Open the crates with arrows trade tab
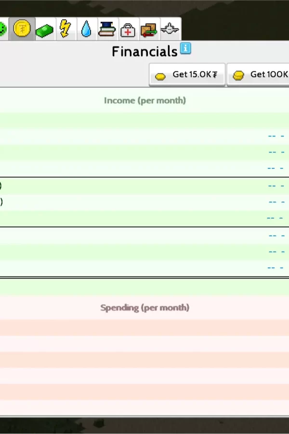Viewport: 289px width, 434px height. pos(149,30)
